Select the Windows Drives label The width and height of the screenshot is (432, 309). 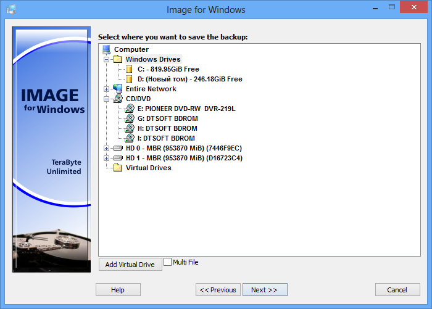[x=153, y=59]
